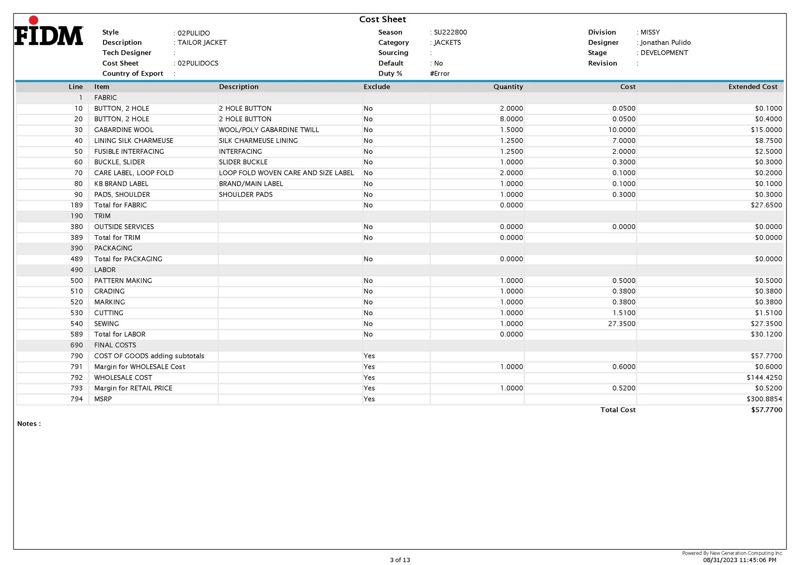
Task: Click the Description column header
Action: point(238,87)
